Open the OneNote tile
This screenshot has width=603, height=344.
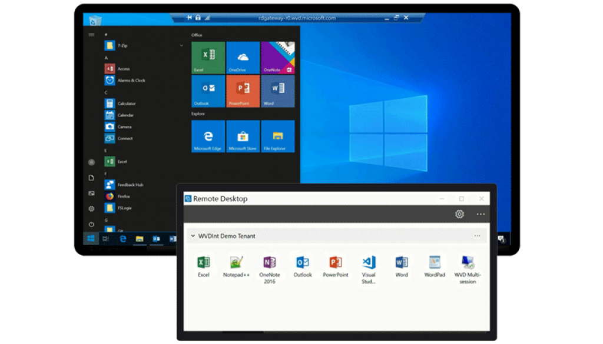(278, 58)
